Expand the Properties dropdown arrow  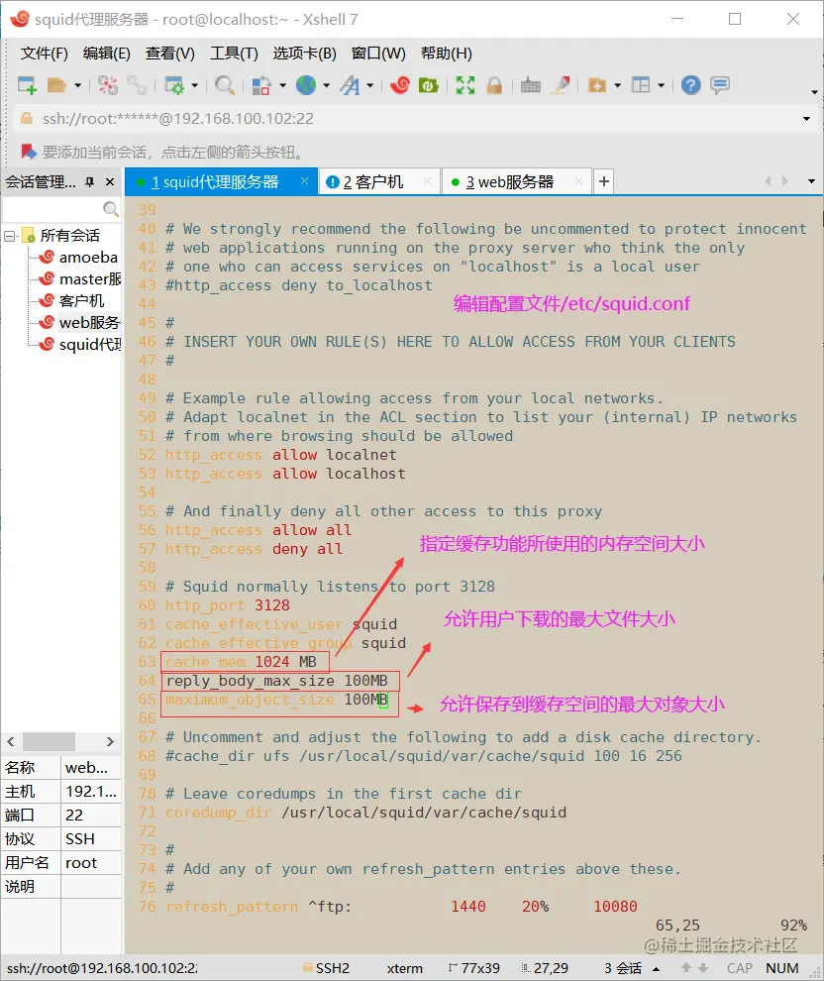[x=194, y=85]
